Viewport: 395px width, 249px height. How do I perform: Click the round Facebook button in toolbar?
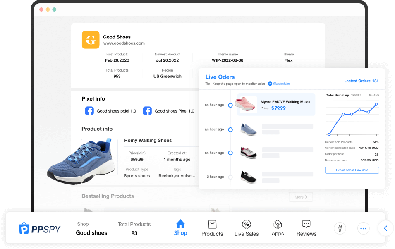tap(340, 228)
